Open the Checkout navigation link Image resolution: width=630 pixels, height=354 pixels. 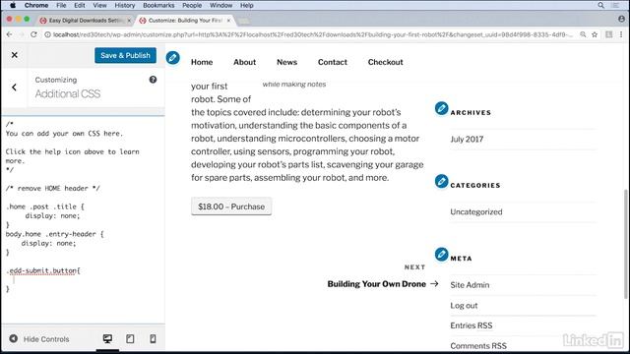pos(385,62)
